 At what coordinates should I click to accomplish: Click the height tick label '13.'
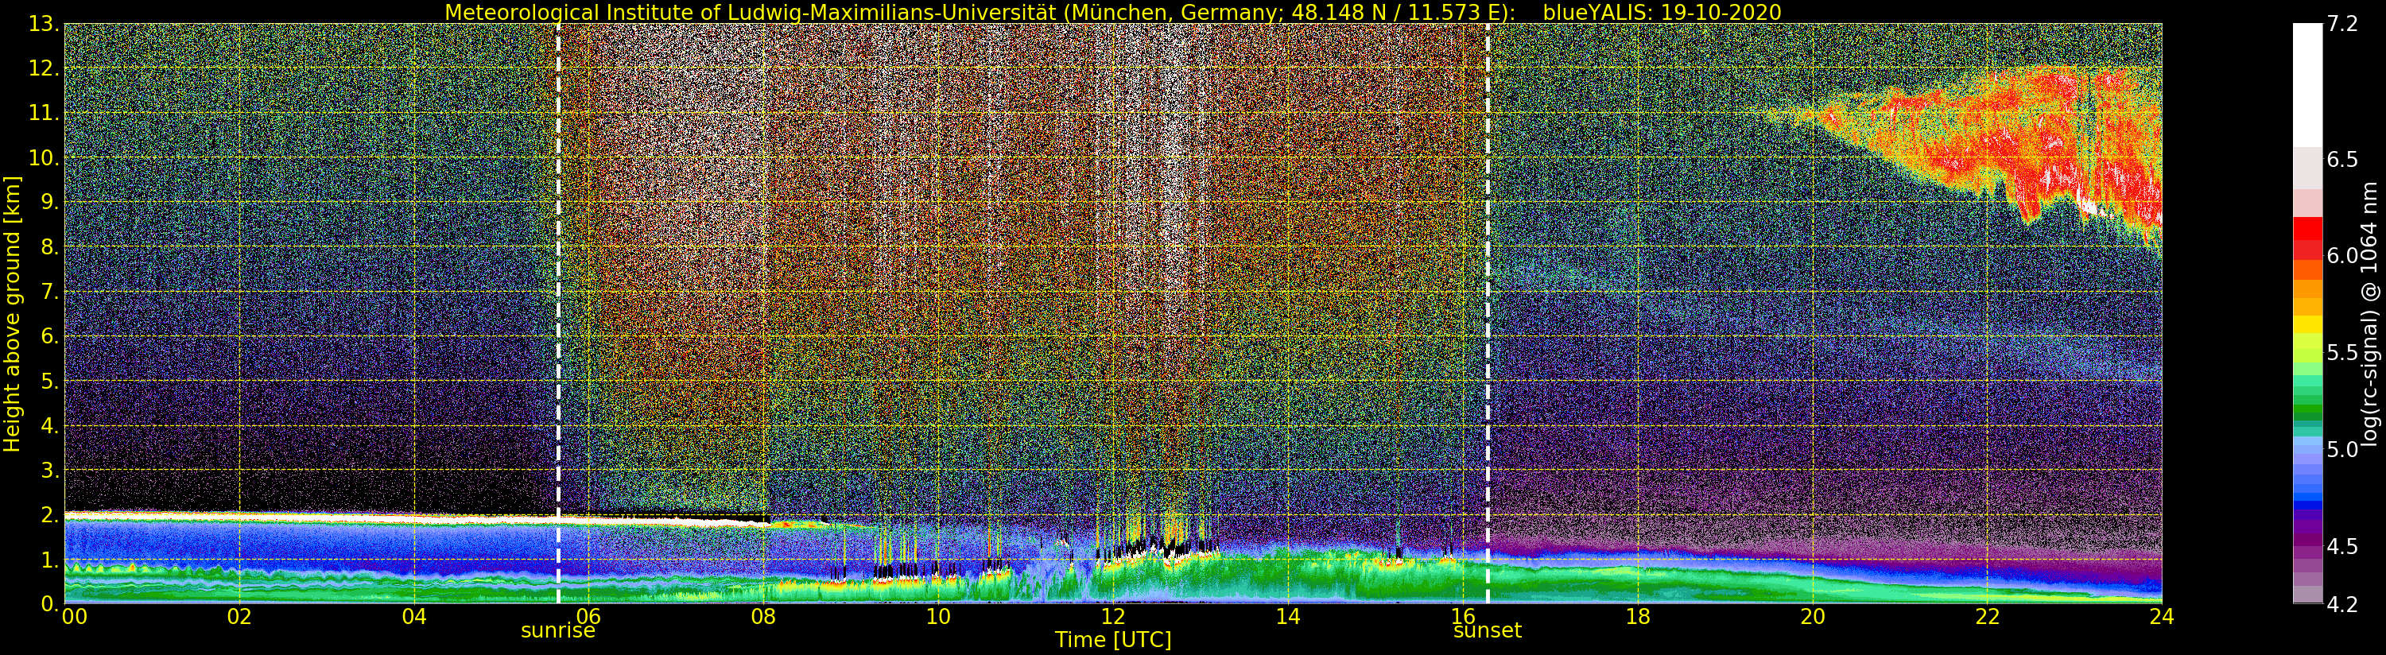(x=44, y=23)
